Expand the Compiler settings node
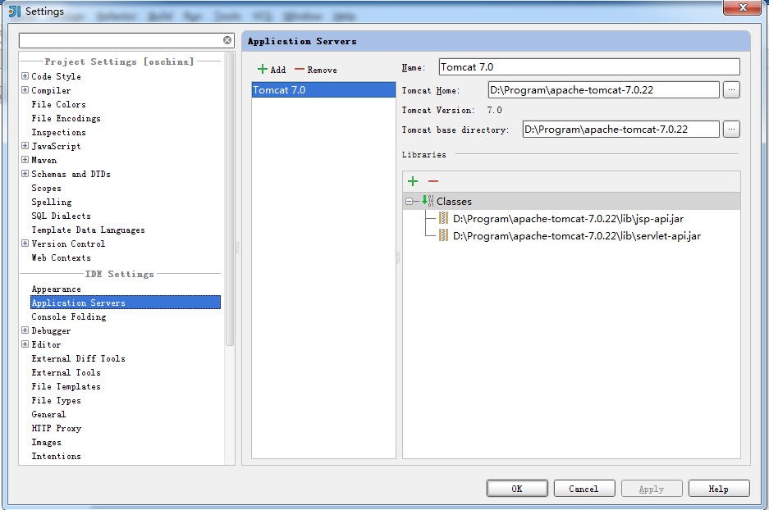Screen dimensions: 769x510 click(x=25, y=89)
